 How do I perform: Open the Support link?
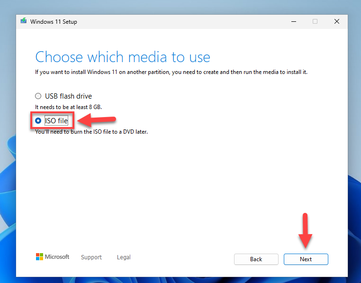pos(91,257)
